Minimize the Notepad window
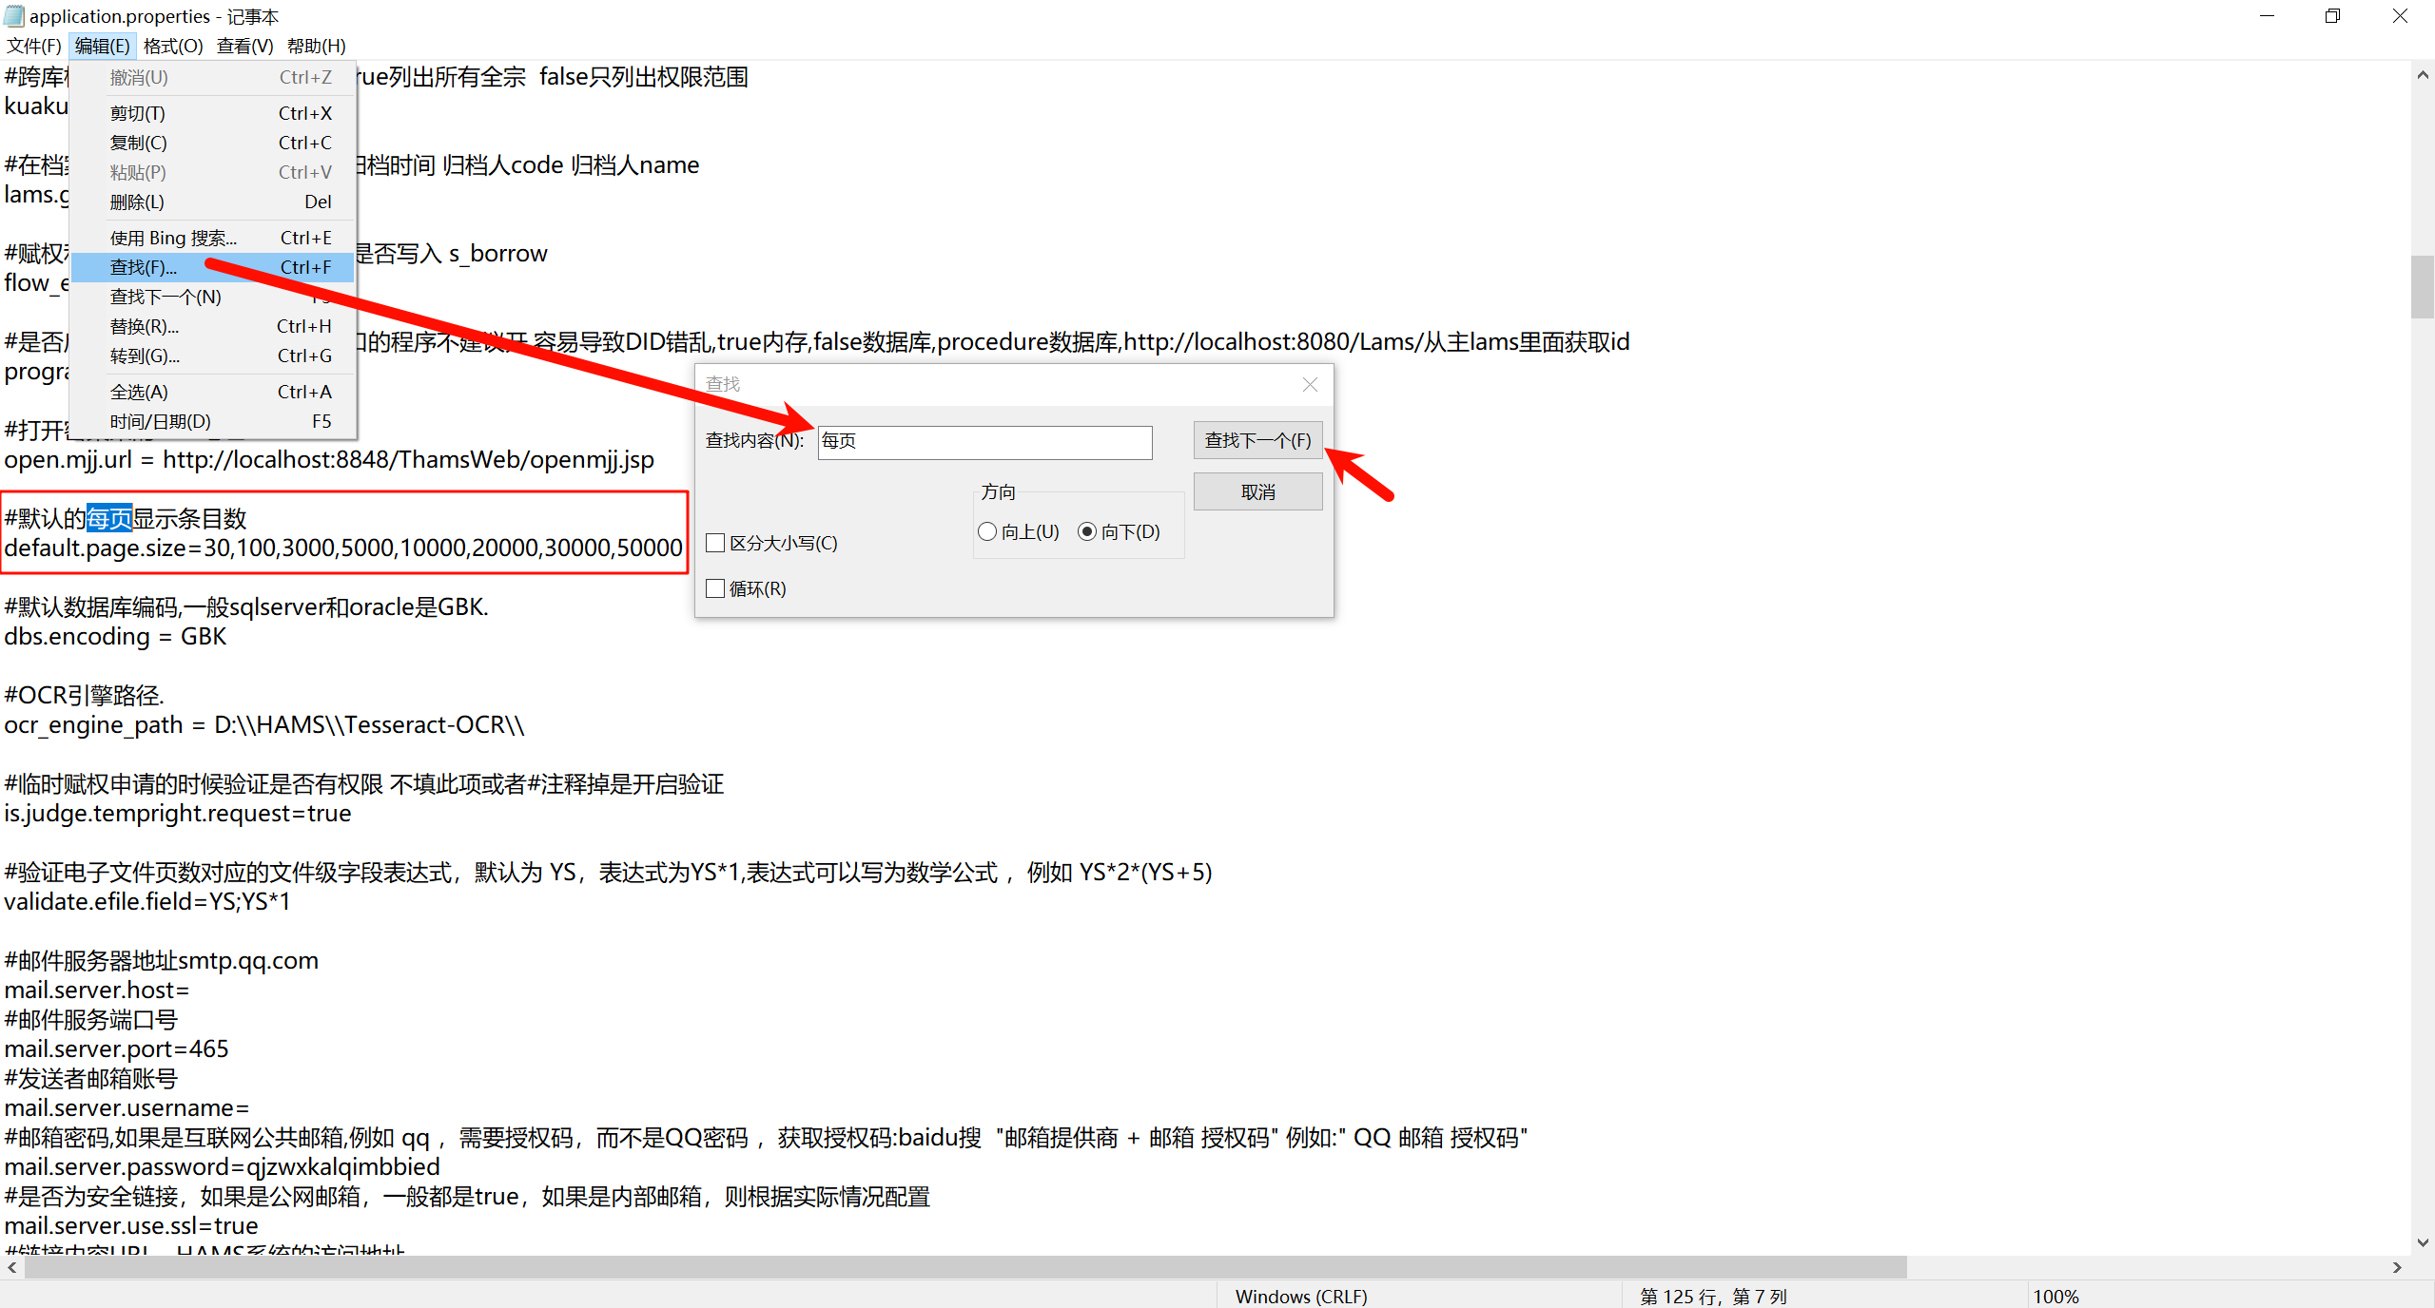2435x1308 pixels. pyautogui.click(x=2267, y=16)
